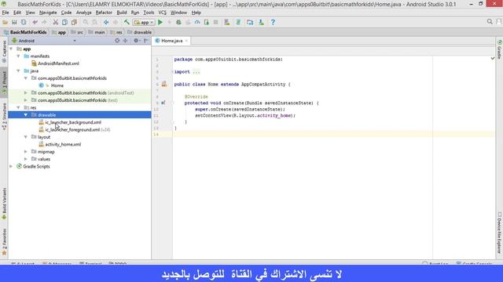503x282 pixels.
Task: Collapse the app module node
Action: pos(11,49)
